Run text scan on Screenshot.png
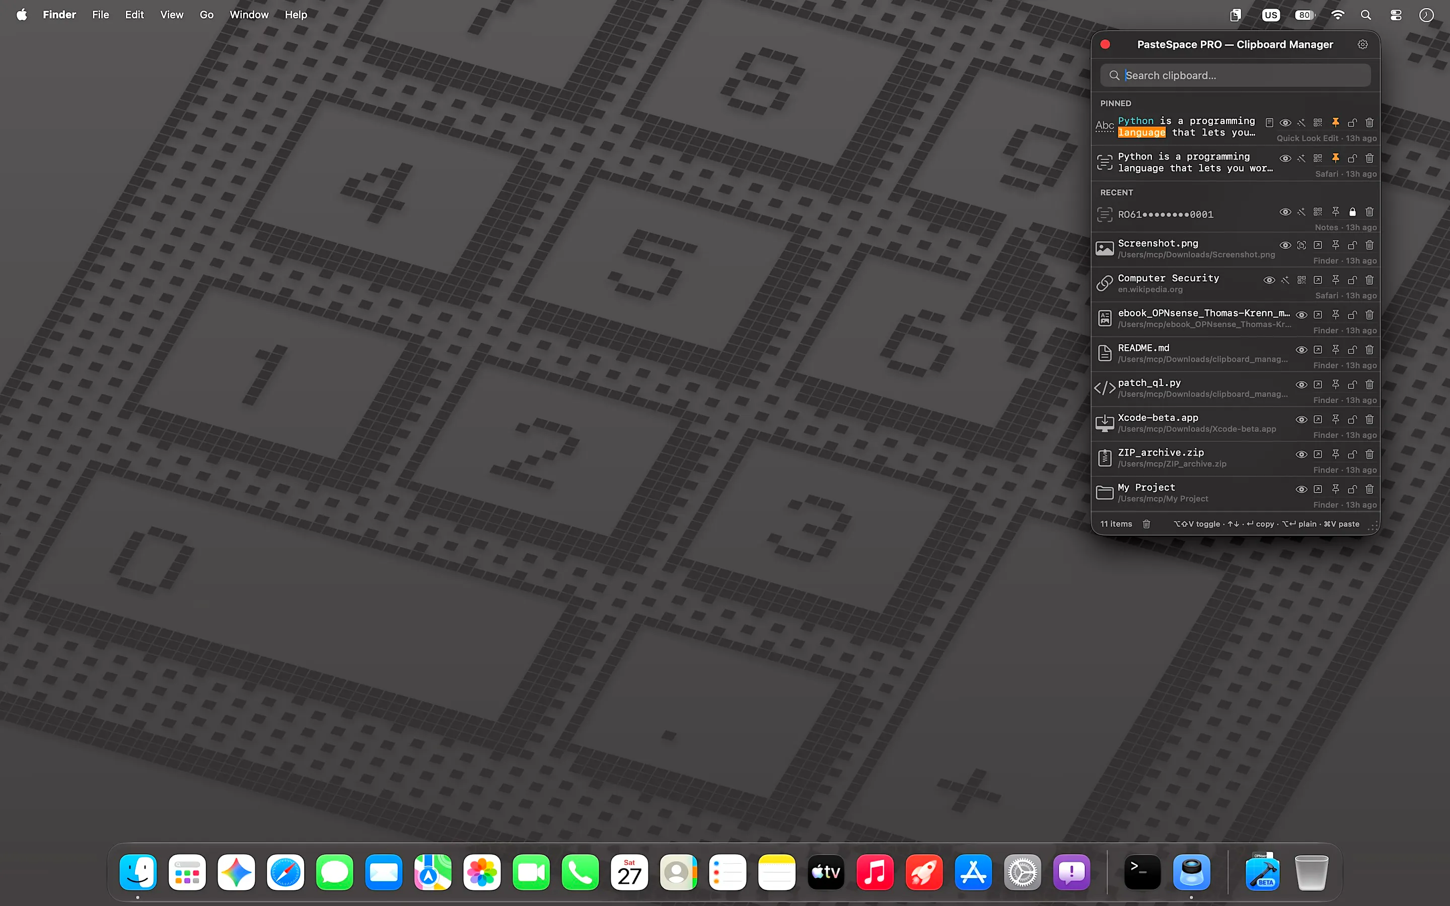Image resolution: width=1450 pixels, height=906 pixels. (1301, 246)
